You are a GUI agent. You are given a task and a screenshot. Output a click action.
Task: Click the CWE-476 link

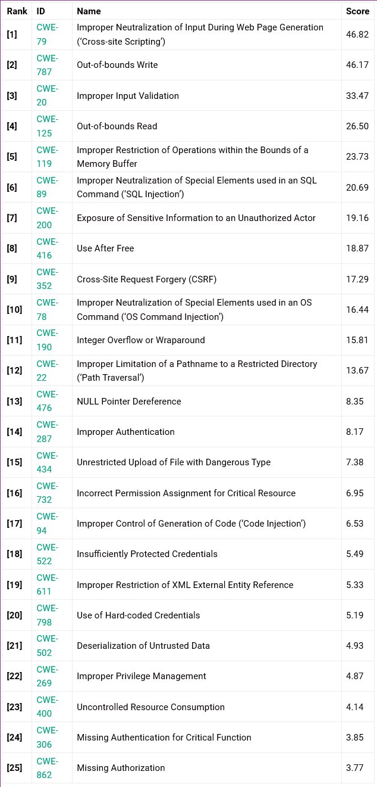(47, 402)
